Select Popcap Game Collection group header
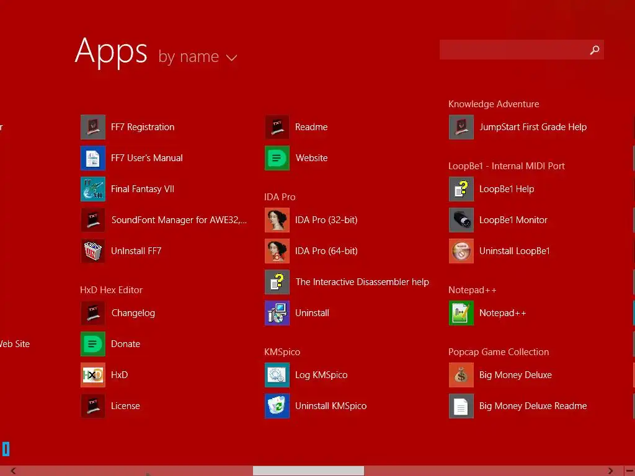Image resolution: width=635 pixels, height=476 pixels. 499,352
